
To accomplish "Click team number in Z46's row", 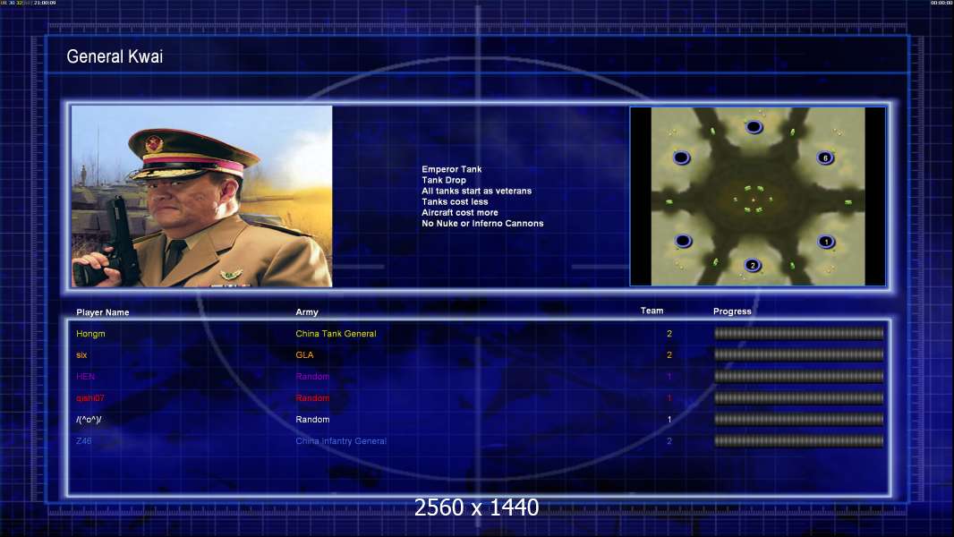I will [x=669, y=441].
